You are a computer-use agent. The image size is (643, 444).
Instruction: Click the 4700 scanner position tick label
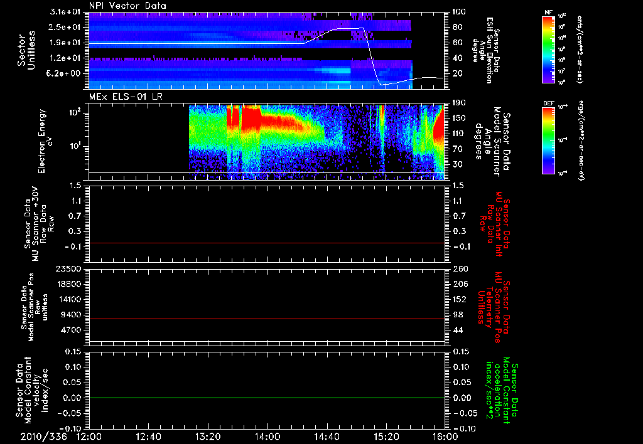[70, 330]
